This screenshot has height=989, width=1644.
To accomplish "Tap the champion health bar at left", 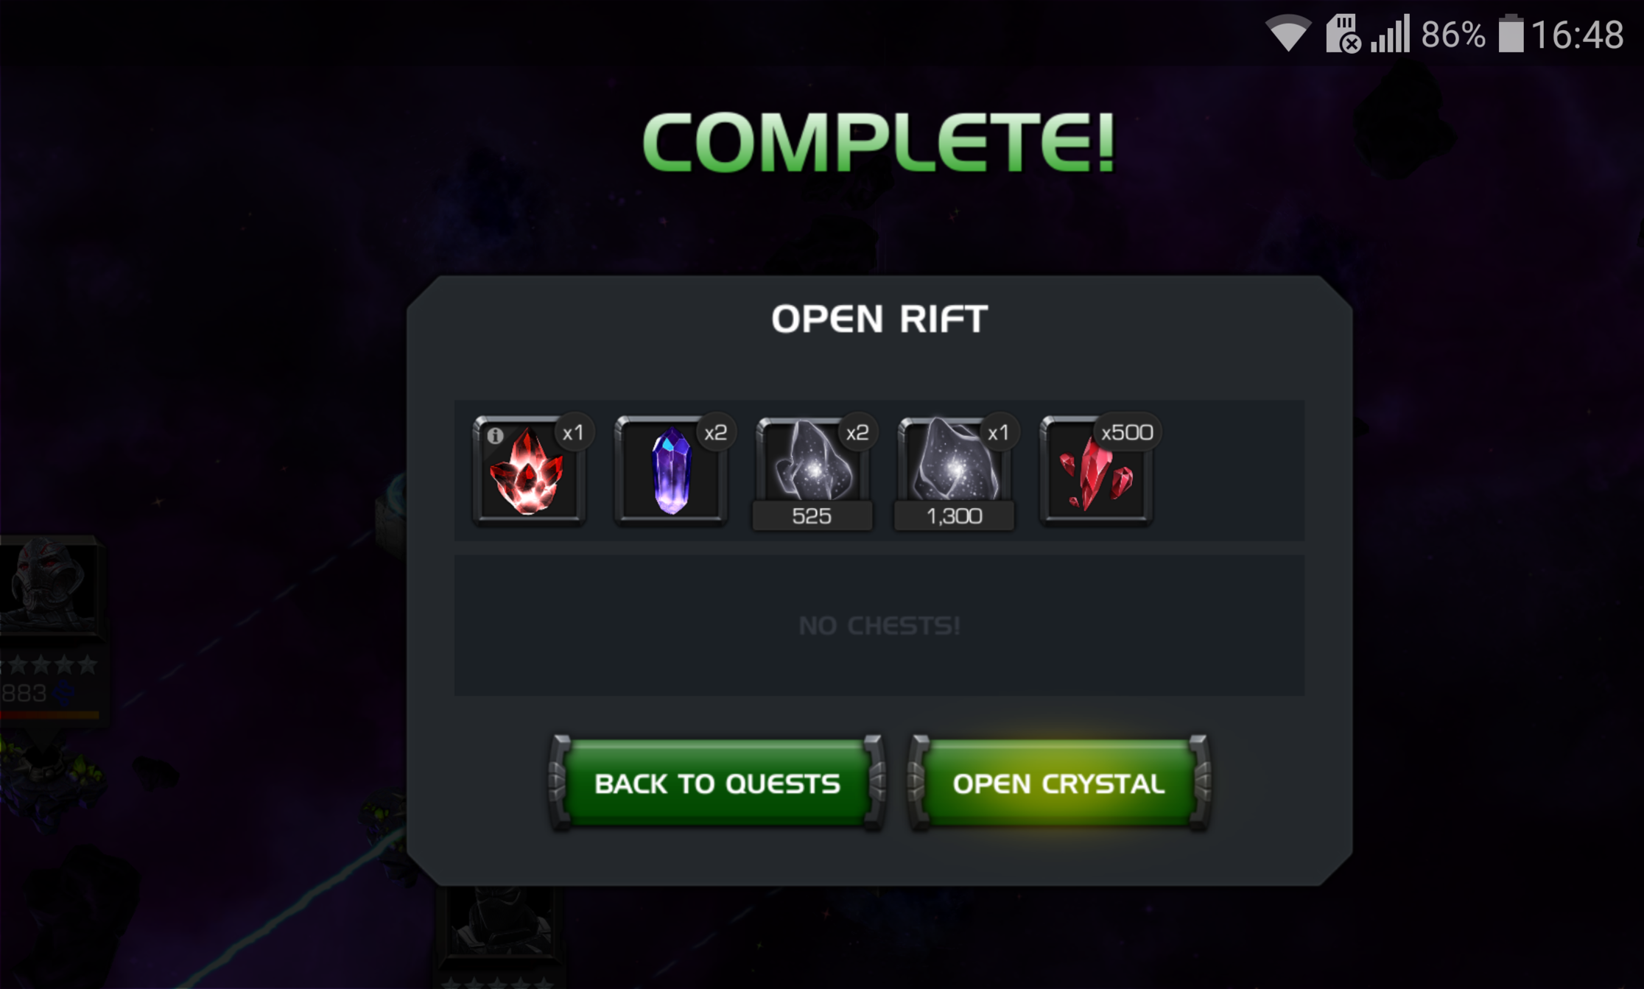I will click(50, 714).
